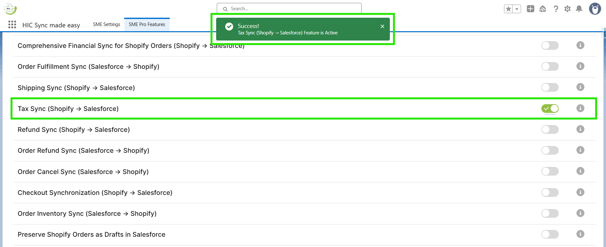Show notifications with the bell icon
606x247 pixels.
click(x=579, y=9)
